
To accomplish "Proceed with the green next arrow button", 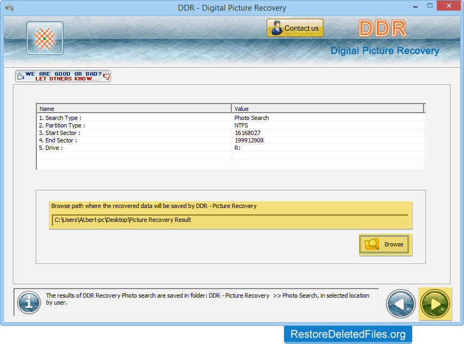I will coord(435,304).
